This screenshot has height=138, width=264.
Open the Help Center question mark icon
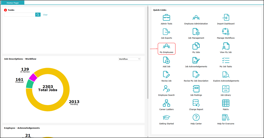click(196, 118)
